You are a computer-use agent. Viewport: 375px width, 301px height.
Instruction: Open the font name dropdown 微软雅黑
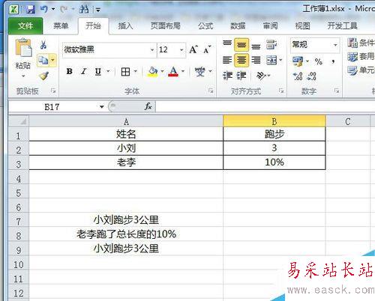click(x=152, y=50)
